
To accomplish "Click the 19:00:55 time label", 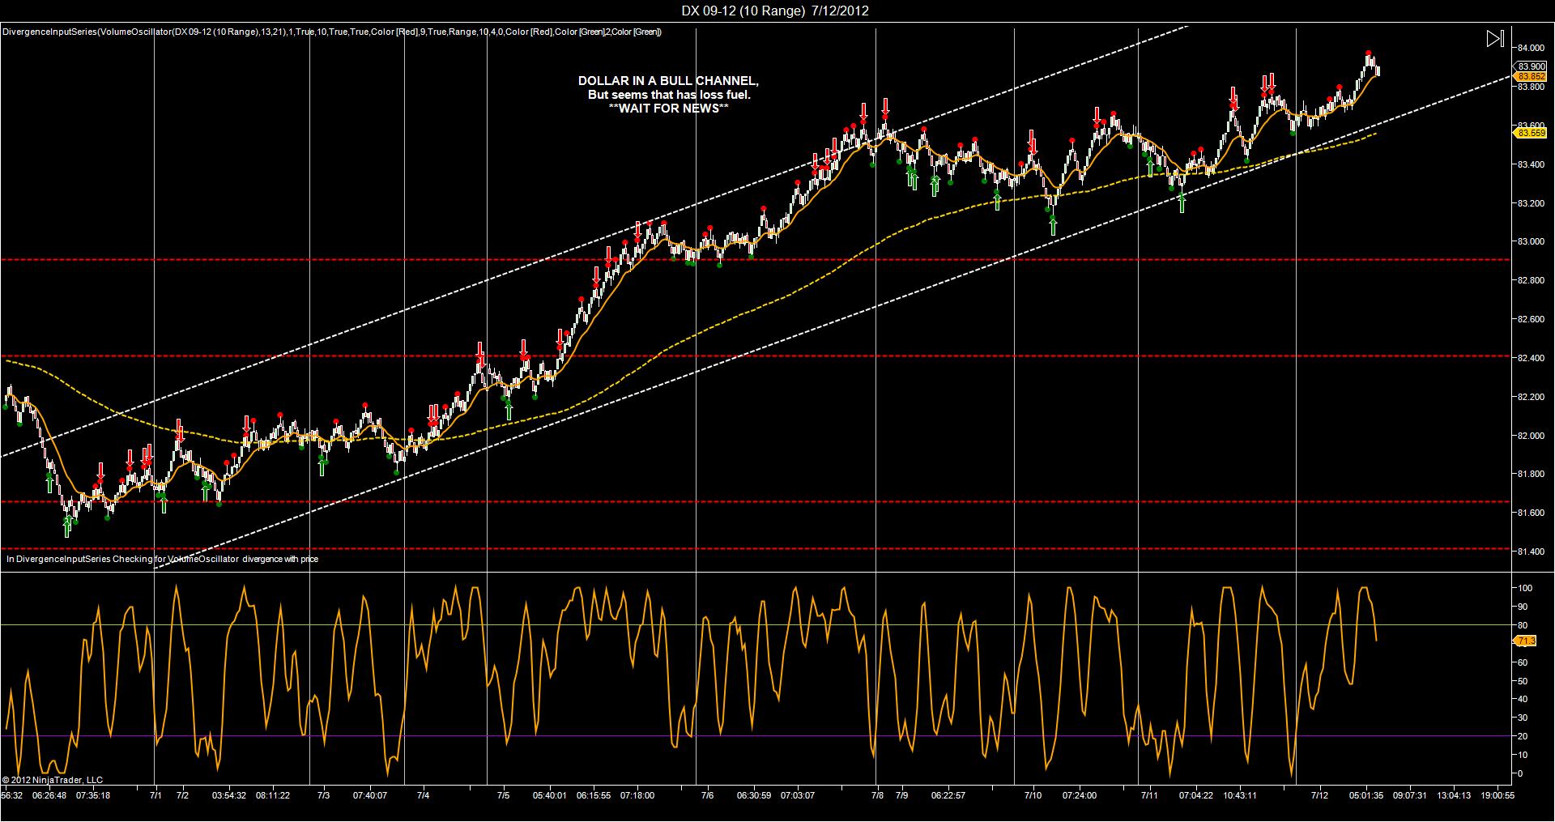I will point(1497,795).
